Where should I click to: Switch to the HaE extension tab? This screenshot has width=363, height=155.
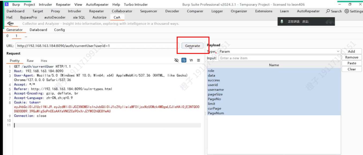10,17
